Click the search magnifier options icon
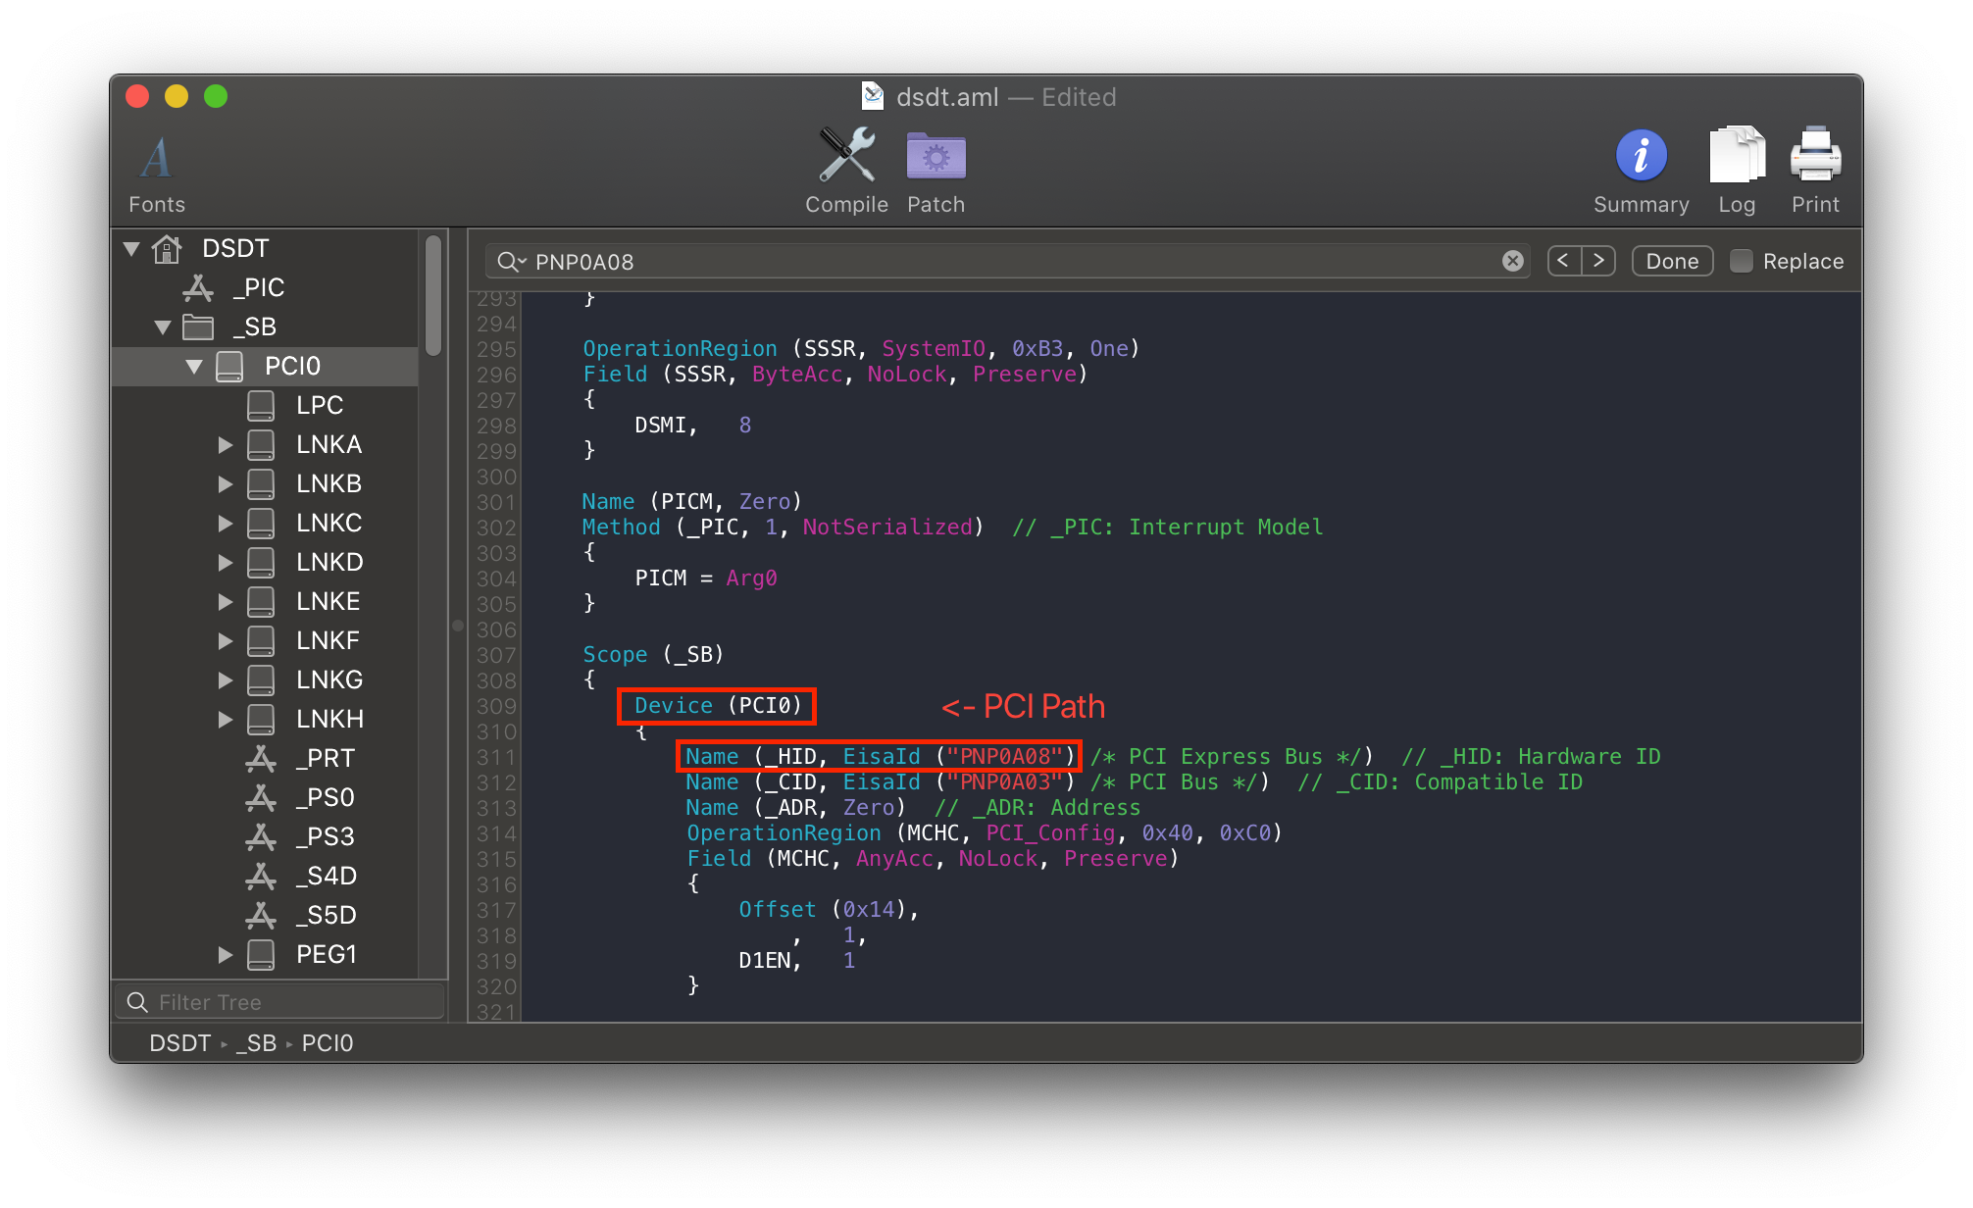The image size is (1973, 1208). pyautogui.click(x=510, y=262)
